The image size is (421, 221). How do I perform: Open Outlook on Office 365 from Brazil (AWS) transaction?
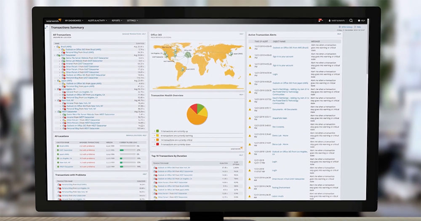click(x=83, y=49)
